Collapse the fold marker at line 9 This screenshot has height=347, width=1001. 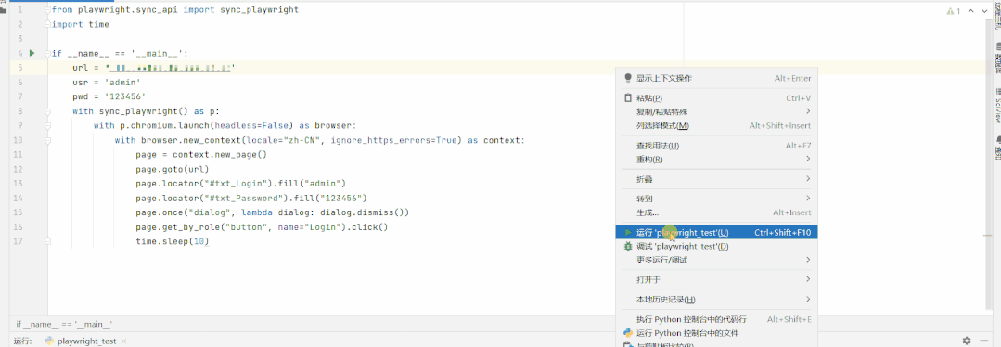point(48,126)
